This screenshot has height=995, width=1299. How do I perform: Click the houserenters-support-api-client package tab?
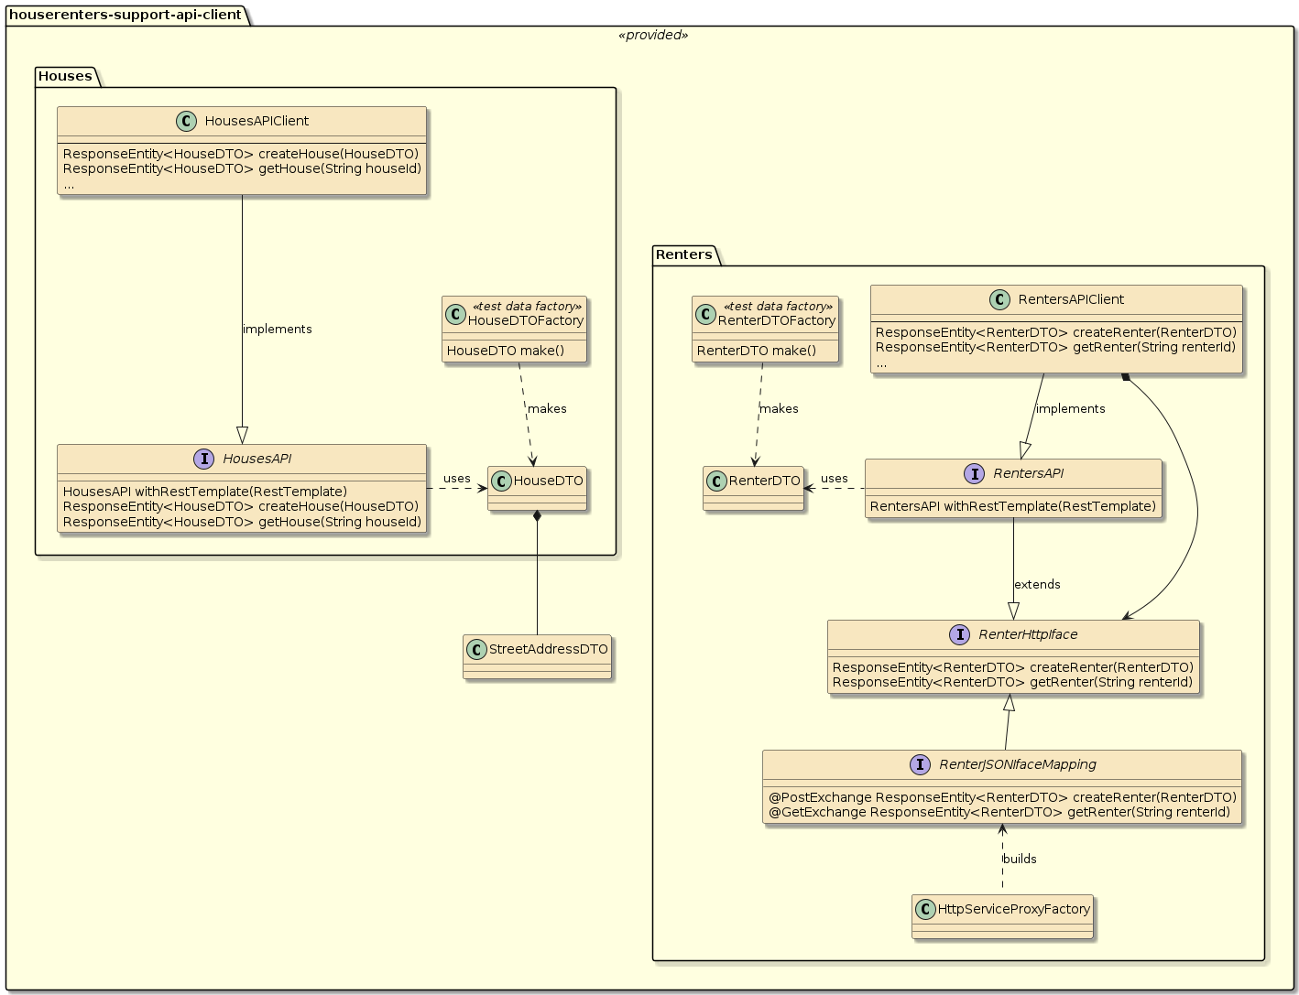tap(126, 14)
